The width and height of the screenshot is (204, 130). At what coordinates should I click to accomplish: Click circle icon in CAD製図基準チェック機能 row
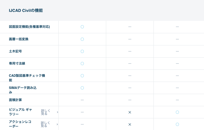pos(82,76)
